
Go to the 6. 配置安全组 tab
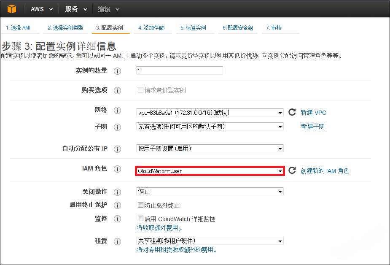point(237,28)
